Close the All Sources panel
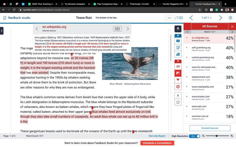The width and height of the screenshot is (236, 147). tap(232, 27)
